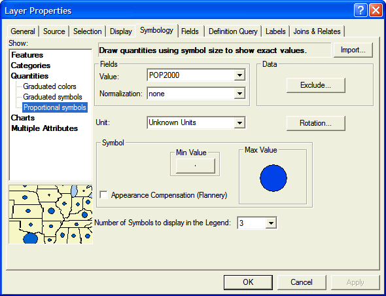Screen dimensions: 386x296
Task: Select Quantities in the Show list
Action: (29, 76)
